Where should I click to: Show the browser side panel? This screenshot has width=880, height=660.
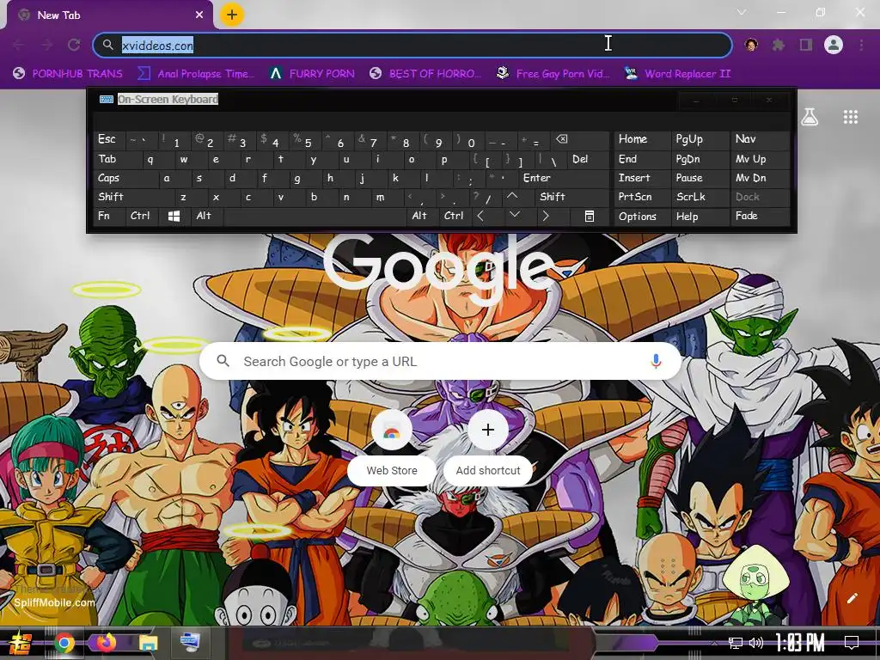(806, 45)
